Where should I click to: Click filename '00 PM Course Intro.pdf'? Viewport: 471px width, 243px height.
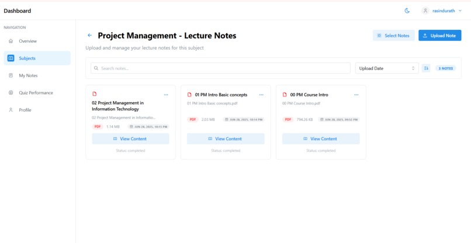301,103
